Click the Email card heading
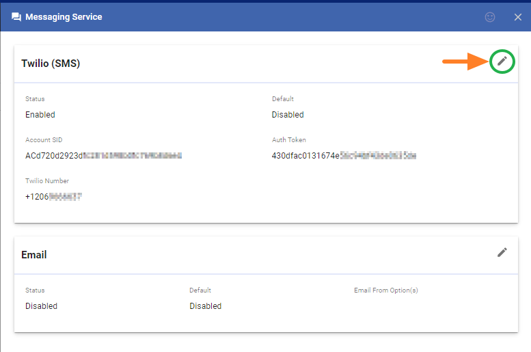Image resolution: width=531 pixels, height=352 pixels. click(x=34, y=255)
